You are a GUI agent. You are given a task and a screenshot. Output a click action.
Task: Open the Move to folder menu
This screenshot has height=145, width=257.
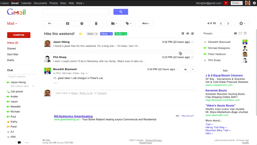point(114,23)
